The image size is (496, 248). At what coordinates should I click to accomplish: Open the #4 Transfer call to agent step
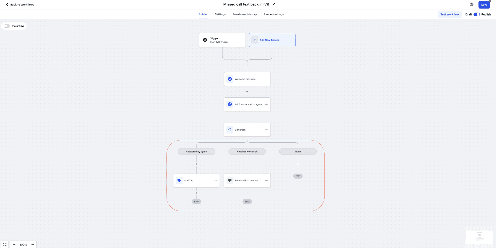[247, 104]
